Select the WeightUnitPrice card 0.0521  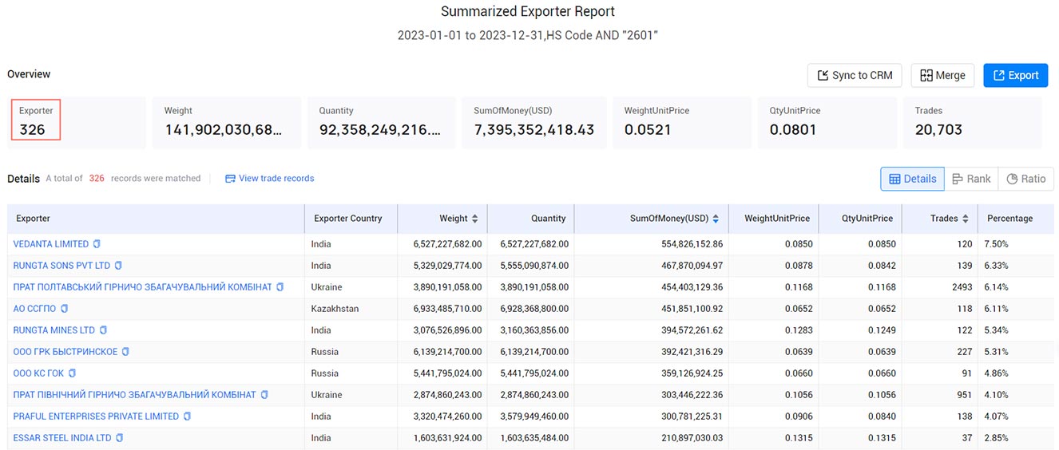(682, 123)
